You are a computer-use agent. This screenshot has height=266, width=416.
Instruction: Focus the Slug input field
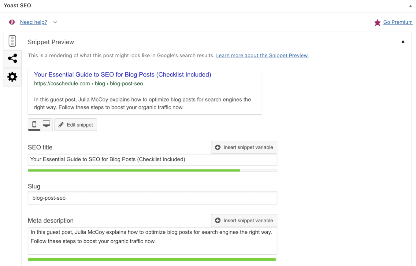(x=152, y=198)
